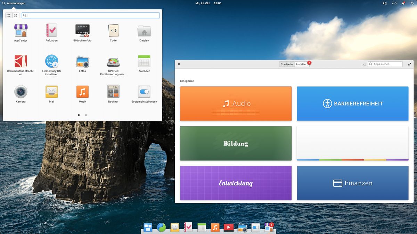Open the Anwendungen menu
This screenshot has width=417, height=234.
pos(14,3)
